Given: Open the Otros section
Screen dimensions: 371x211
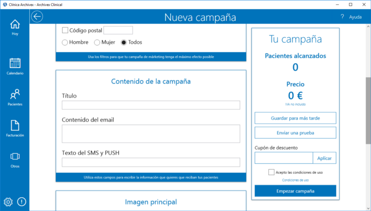Looking at the screenshot, I should coord(15,160).
